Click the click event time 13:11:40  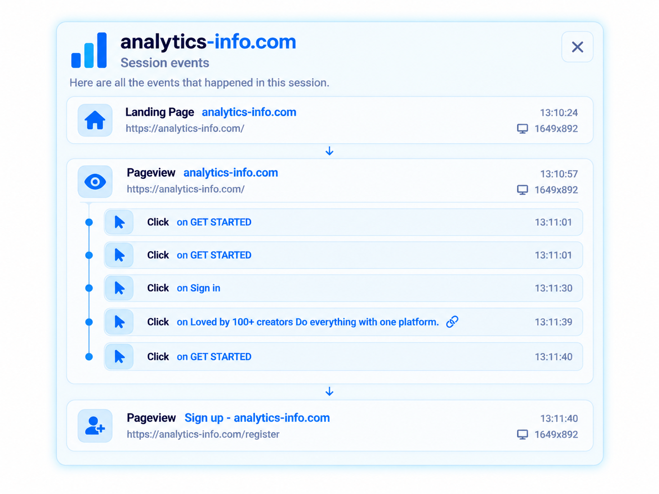pyautogui.click(x=553, y=357)
